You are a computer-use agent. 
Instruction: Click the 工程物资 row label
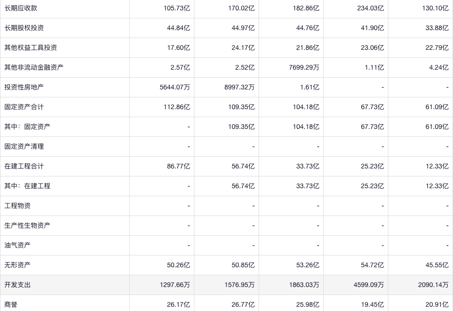[17, 206]
